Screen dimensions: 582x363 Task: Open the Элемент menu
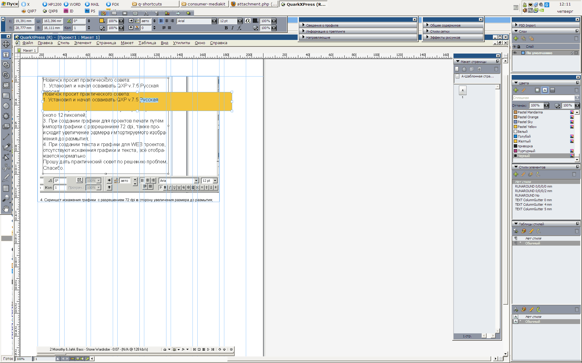tap(83, 43)
